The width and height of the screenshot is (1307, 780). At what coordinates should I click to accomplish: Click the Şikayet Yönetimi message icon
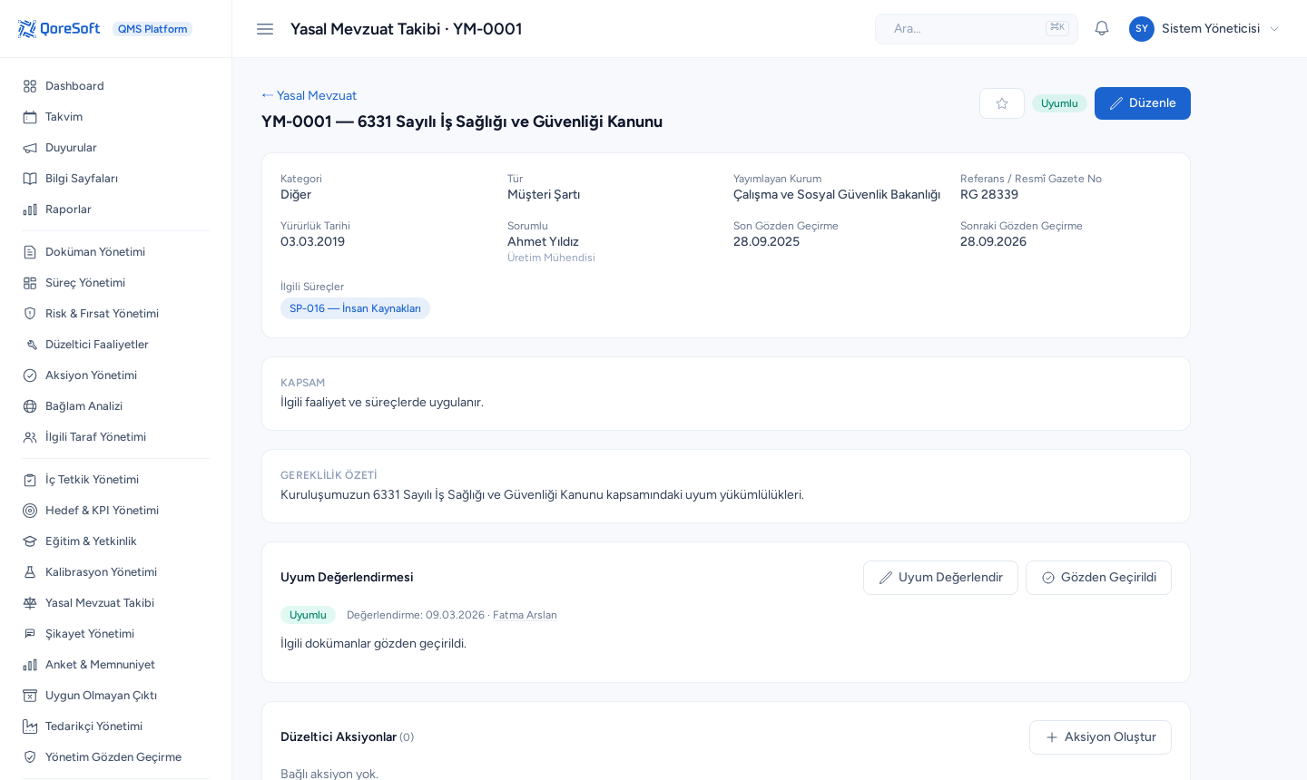coord(30,634)
